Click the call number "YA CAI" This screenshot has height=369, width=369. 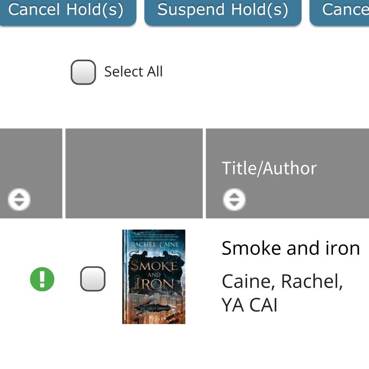coord(249,305)
